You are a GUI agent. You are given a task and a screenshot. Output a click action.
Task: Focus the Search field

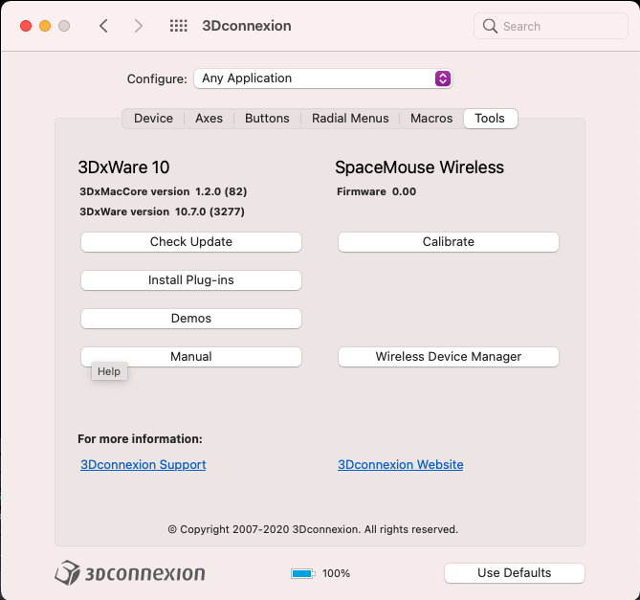[x=551, y=26]
